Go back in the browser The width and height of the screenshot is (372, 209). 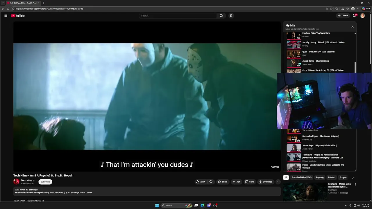(3, 9)
